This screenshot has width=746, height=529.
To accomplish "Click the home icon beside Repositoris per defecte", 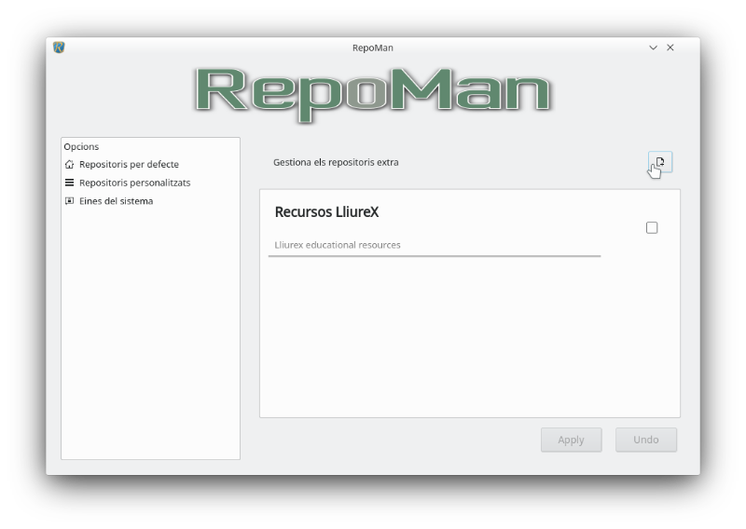I will tap(69, 165).
